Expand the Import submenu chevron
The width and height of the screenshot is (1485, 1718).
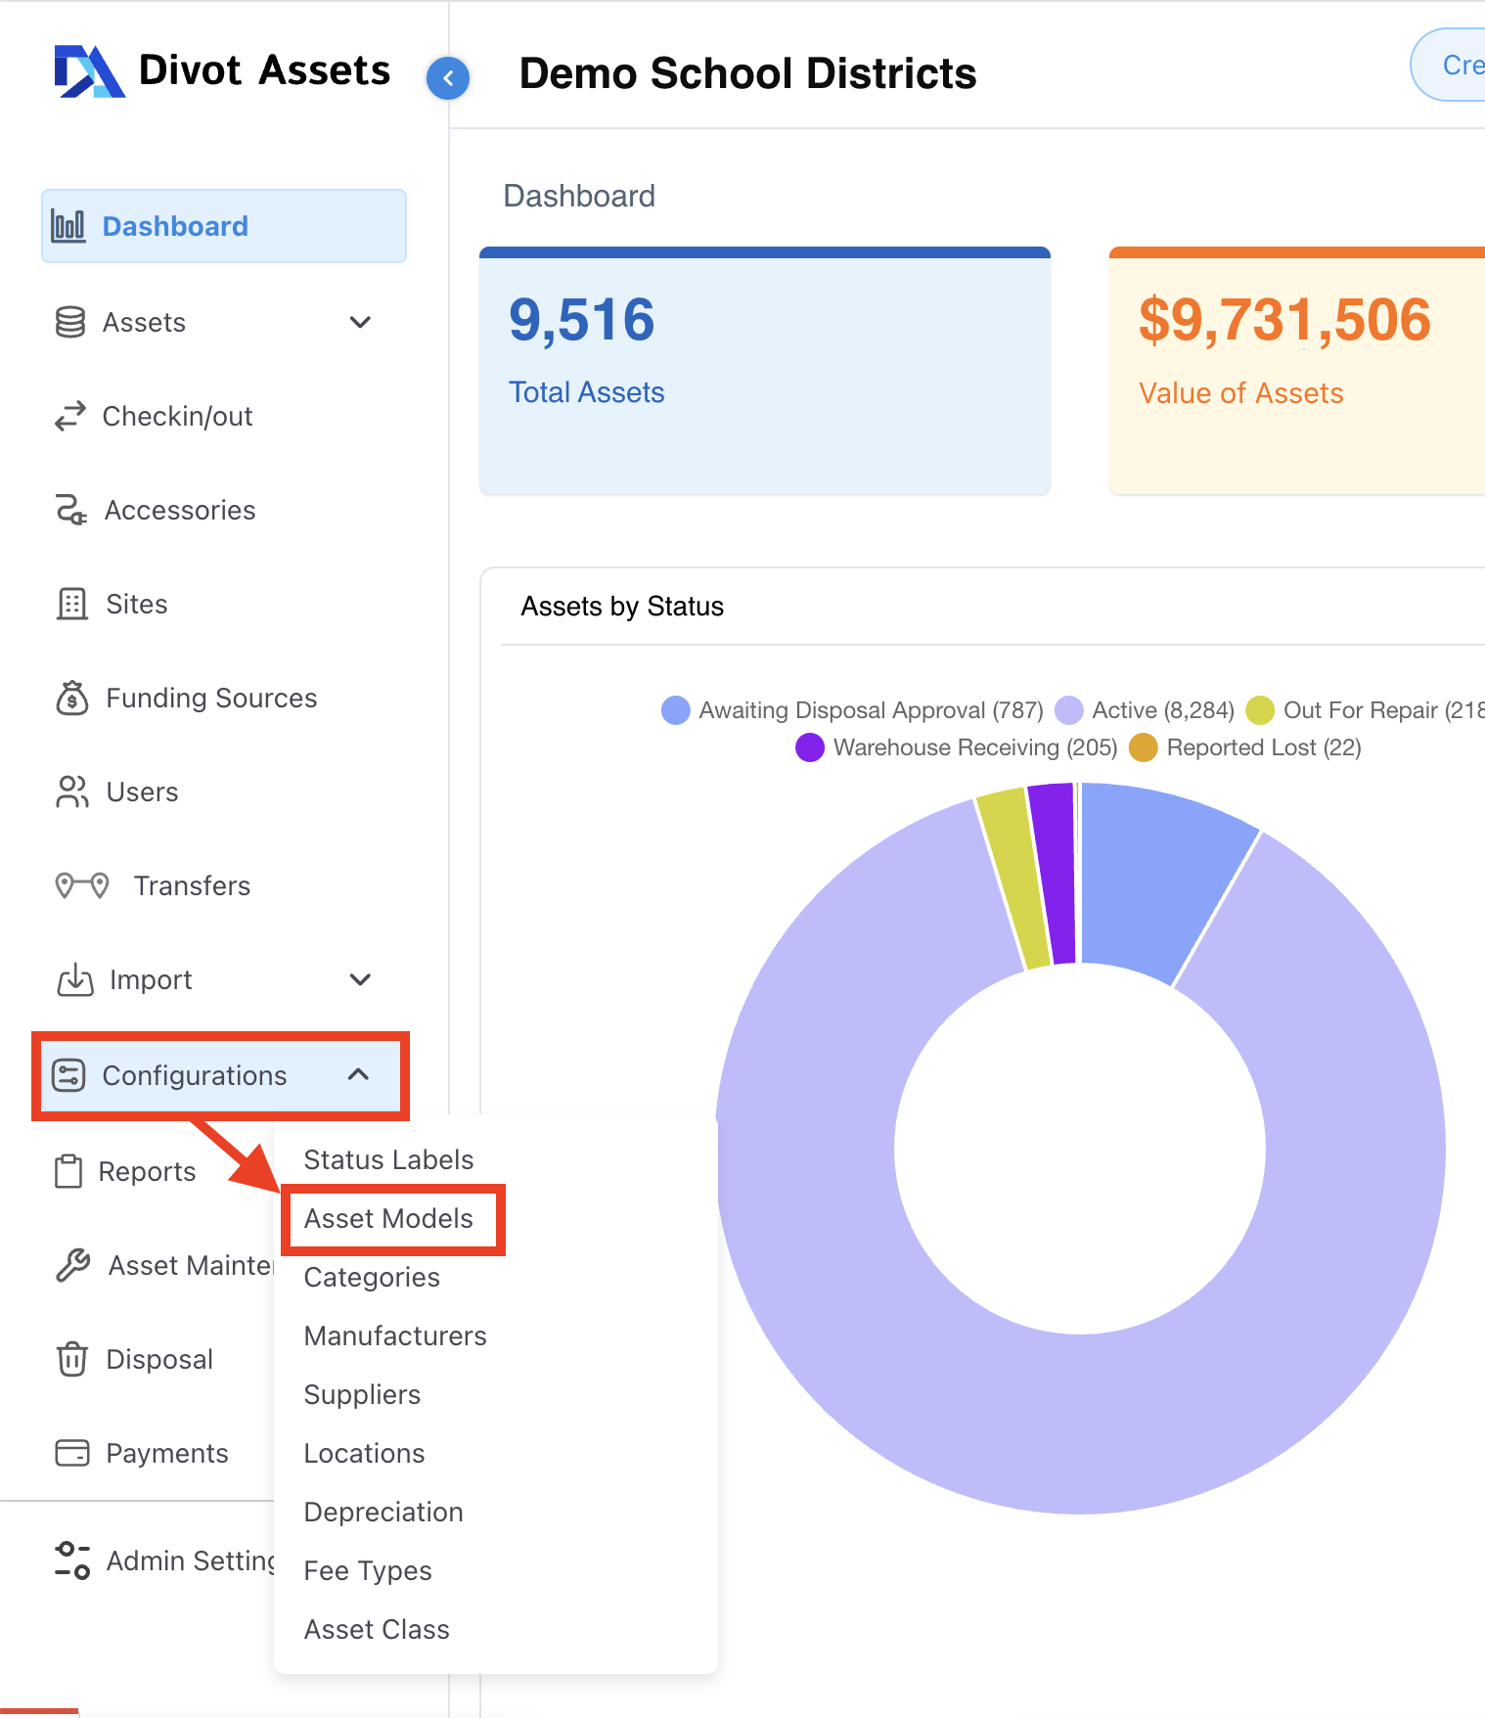[x=360, y=980]
